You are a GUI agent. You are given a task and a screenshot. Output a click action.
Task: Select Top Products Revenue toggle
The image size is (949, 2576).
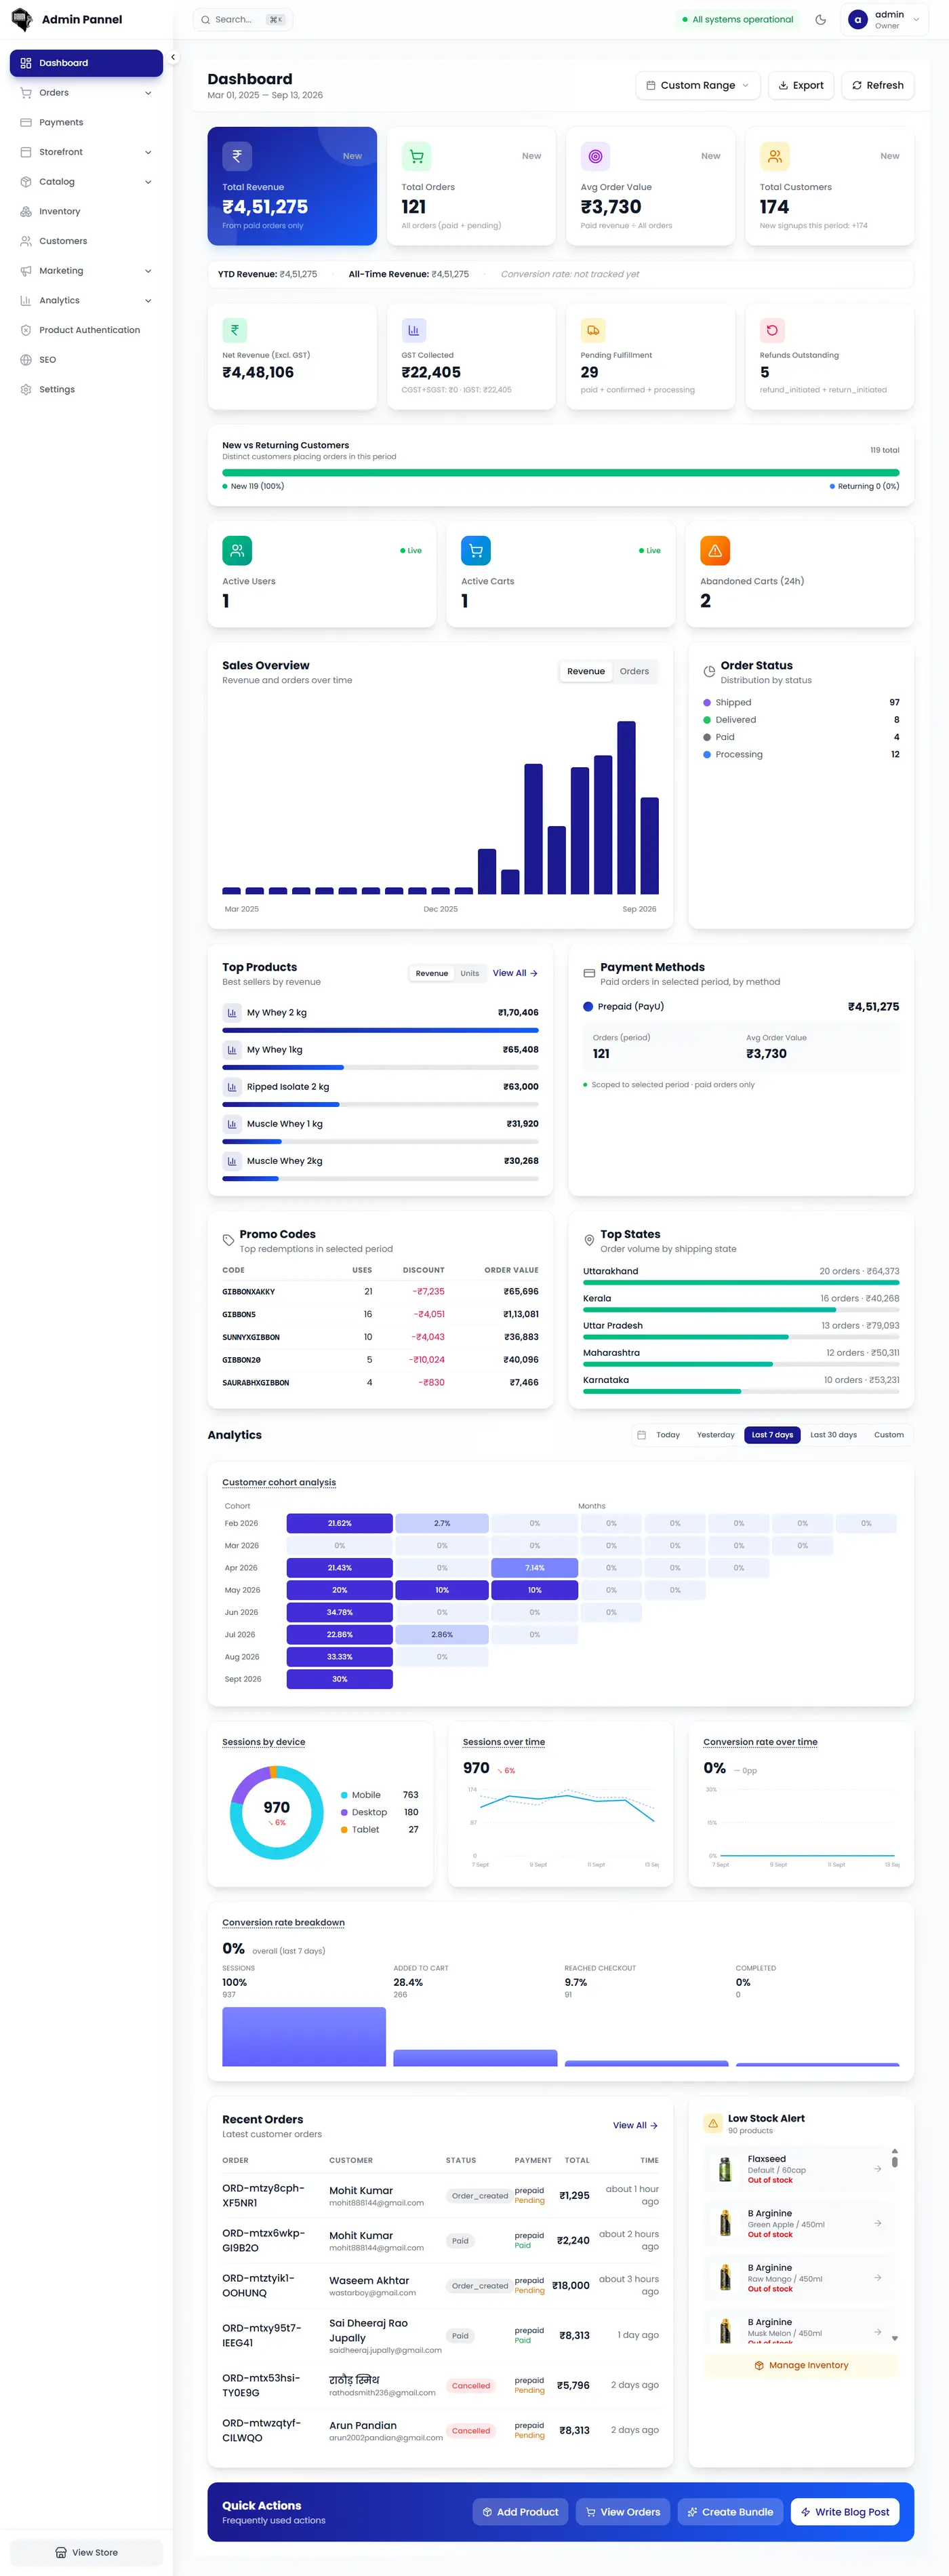point(432,973)
